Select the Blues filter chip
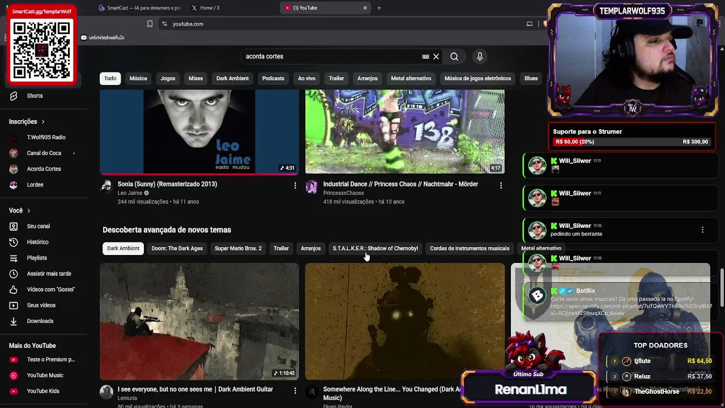 coord(531,78)
